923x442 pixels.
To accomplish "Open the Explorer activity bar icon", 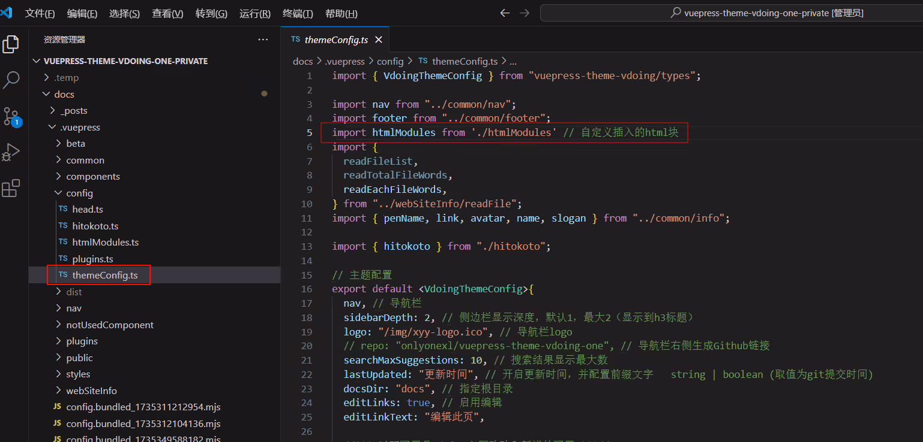I will pyautogui.click(x=11, y=44).
